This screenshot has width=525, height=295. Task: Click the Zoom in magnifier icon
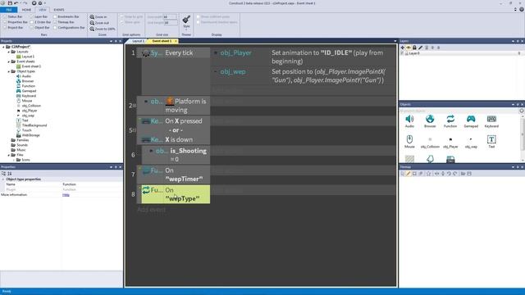[92, 16]
